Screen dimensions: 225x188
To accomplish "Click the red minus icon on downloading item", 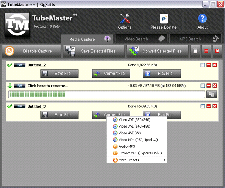I will (208, 86).
